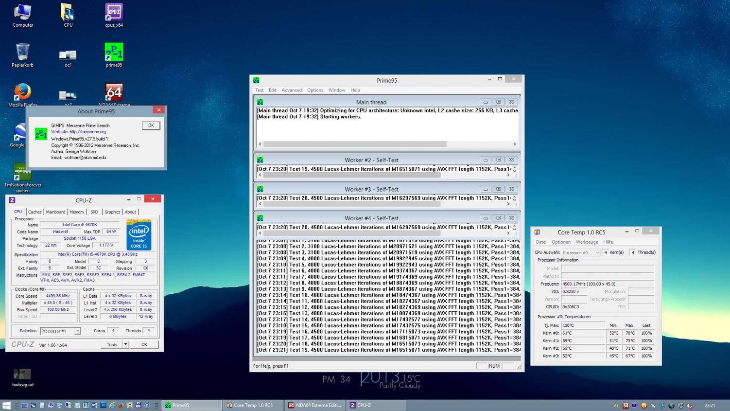Click the Prime95 window title icon
The height and width of the screenshot is (411, 730).
256,80
